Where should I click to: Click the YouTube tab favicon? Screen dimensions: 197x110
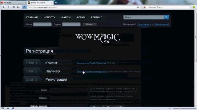pyautogui.click(x=2, y=3)
